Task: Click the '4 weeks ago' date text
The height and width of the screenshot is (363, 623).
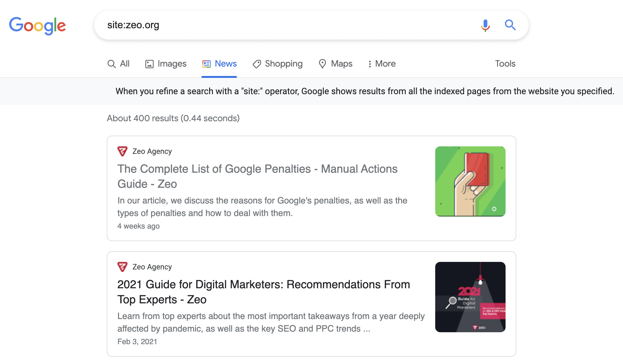Action: [x=138, y=226]
